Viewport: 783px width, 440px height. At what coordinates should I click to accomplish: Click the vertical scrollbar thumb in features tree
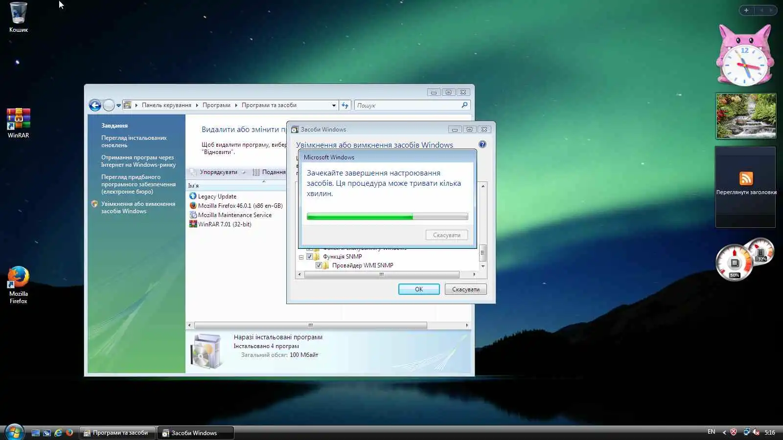pos(483,253)
